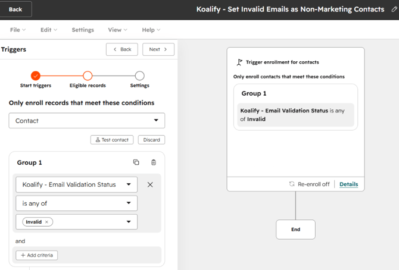Jump to the Settings step circle
The image size is (399, 270).
[x=139, y=76]
